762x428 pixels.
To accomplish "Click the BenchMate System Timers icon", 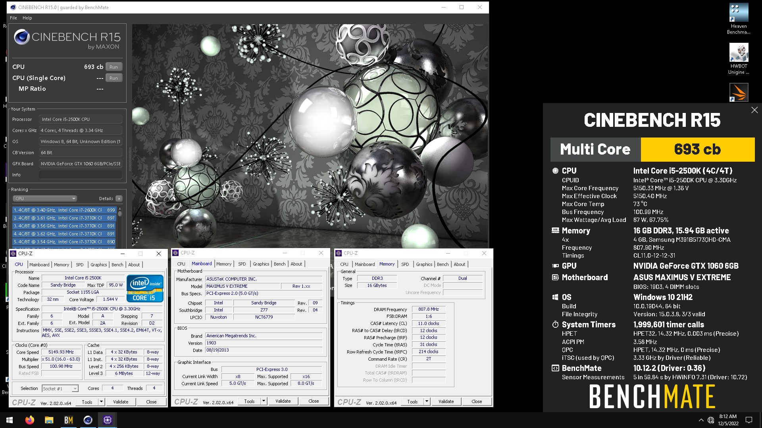I will [x=555, y=325].
